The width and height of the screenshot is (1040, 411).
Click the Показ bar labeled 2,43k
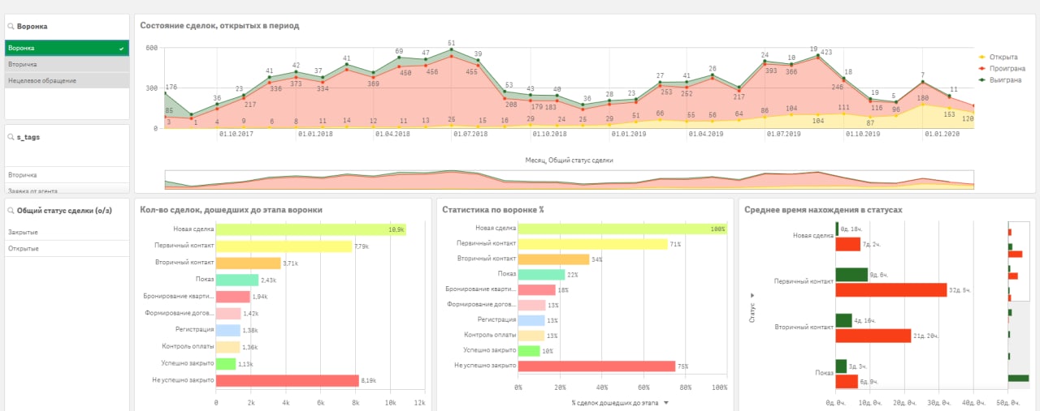237,280
